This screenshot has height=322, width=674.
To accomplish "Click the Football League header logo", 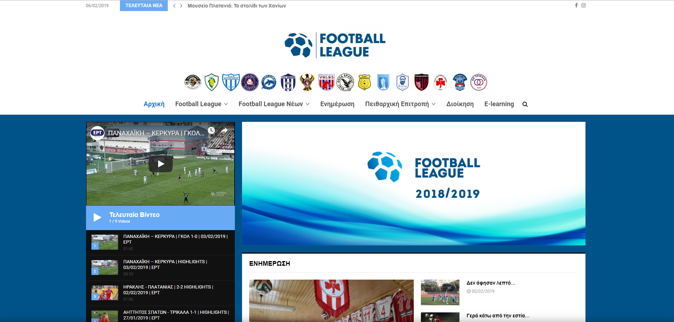I will (335, 45).
